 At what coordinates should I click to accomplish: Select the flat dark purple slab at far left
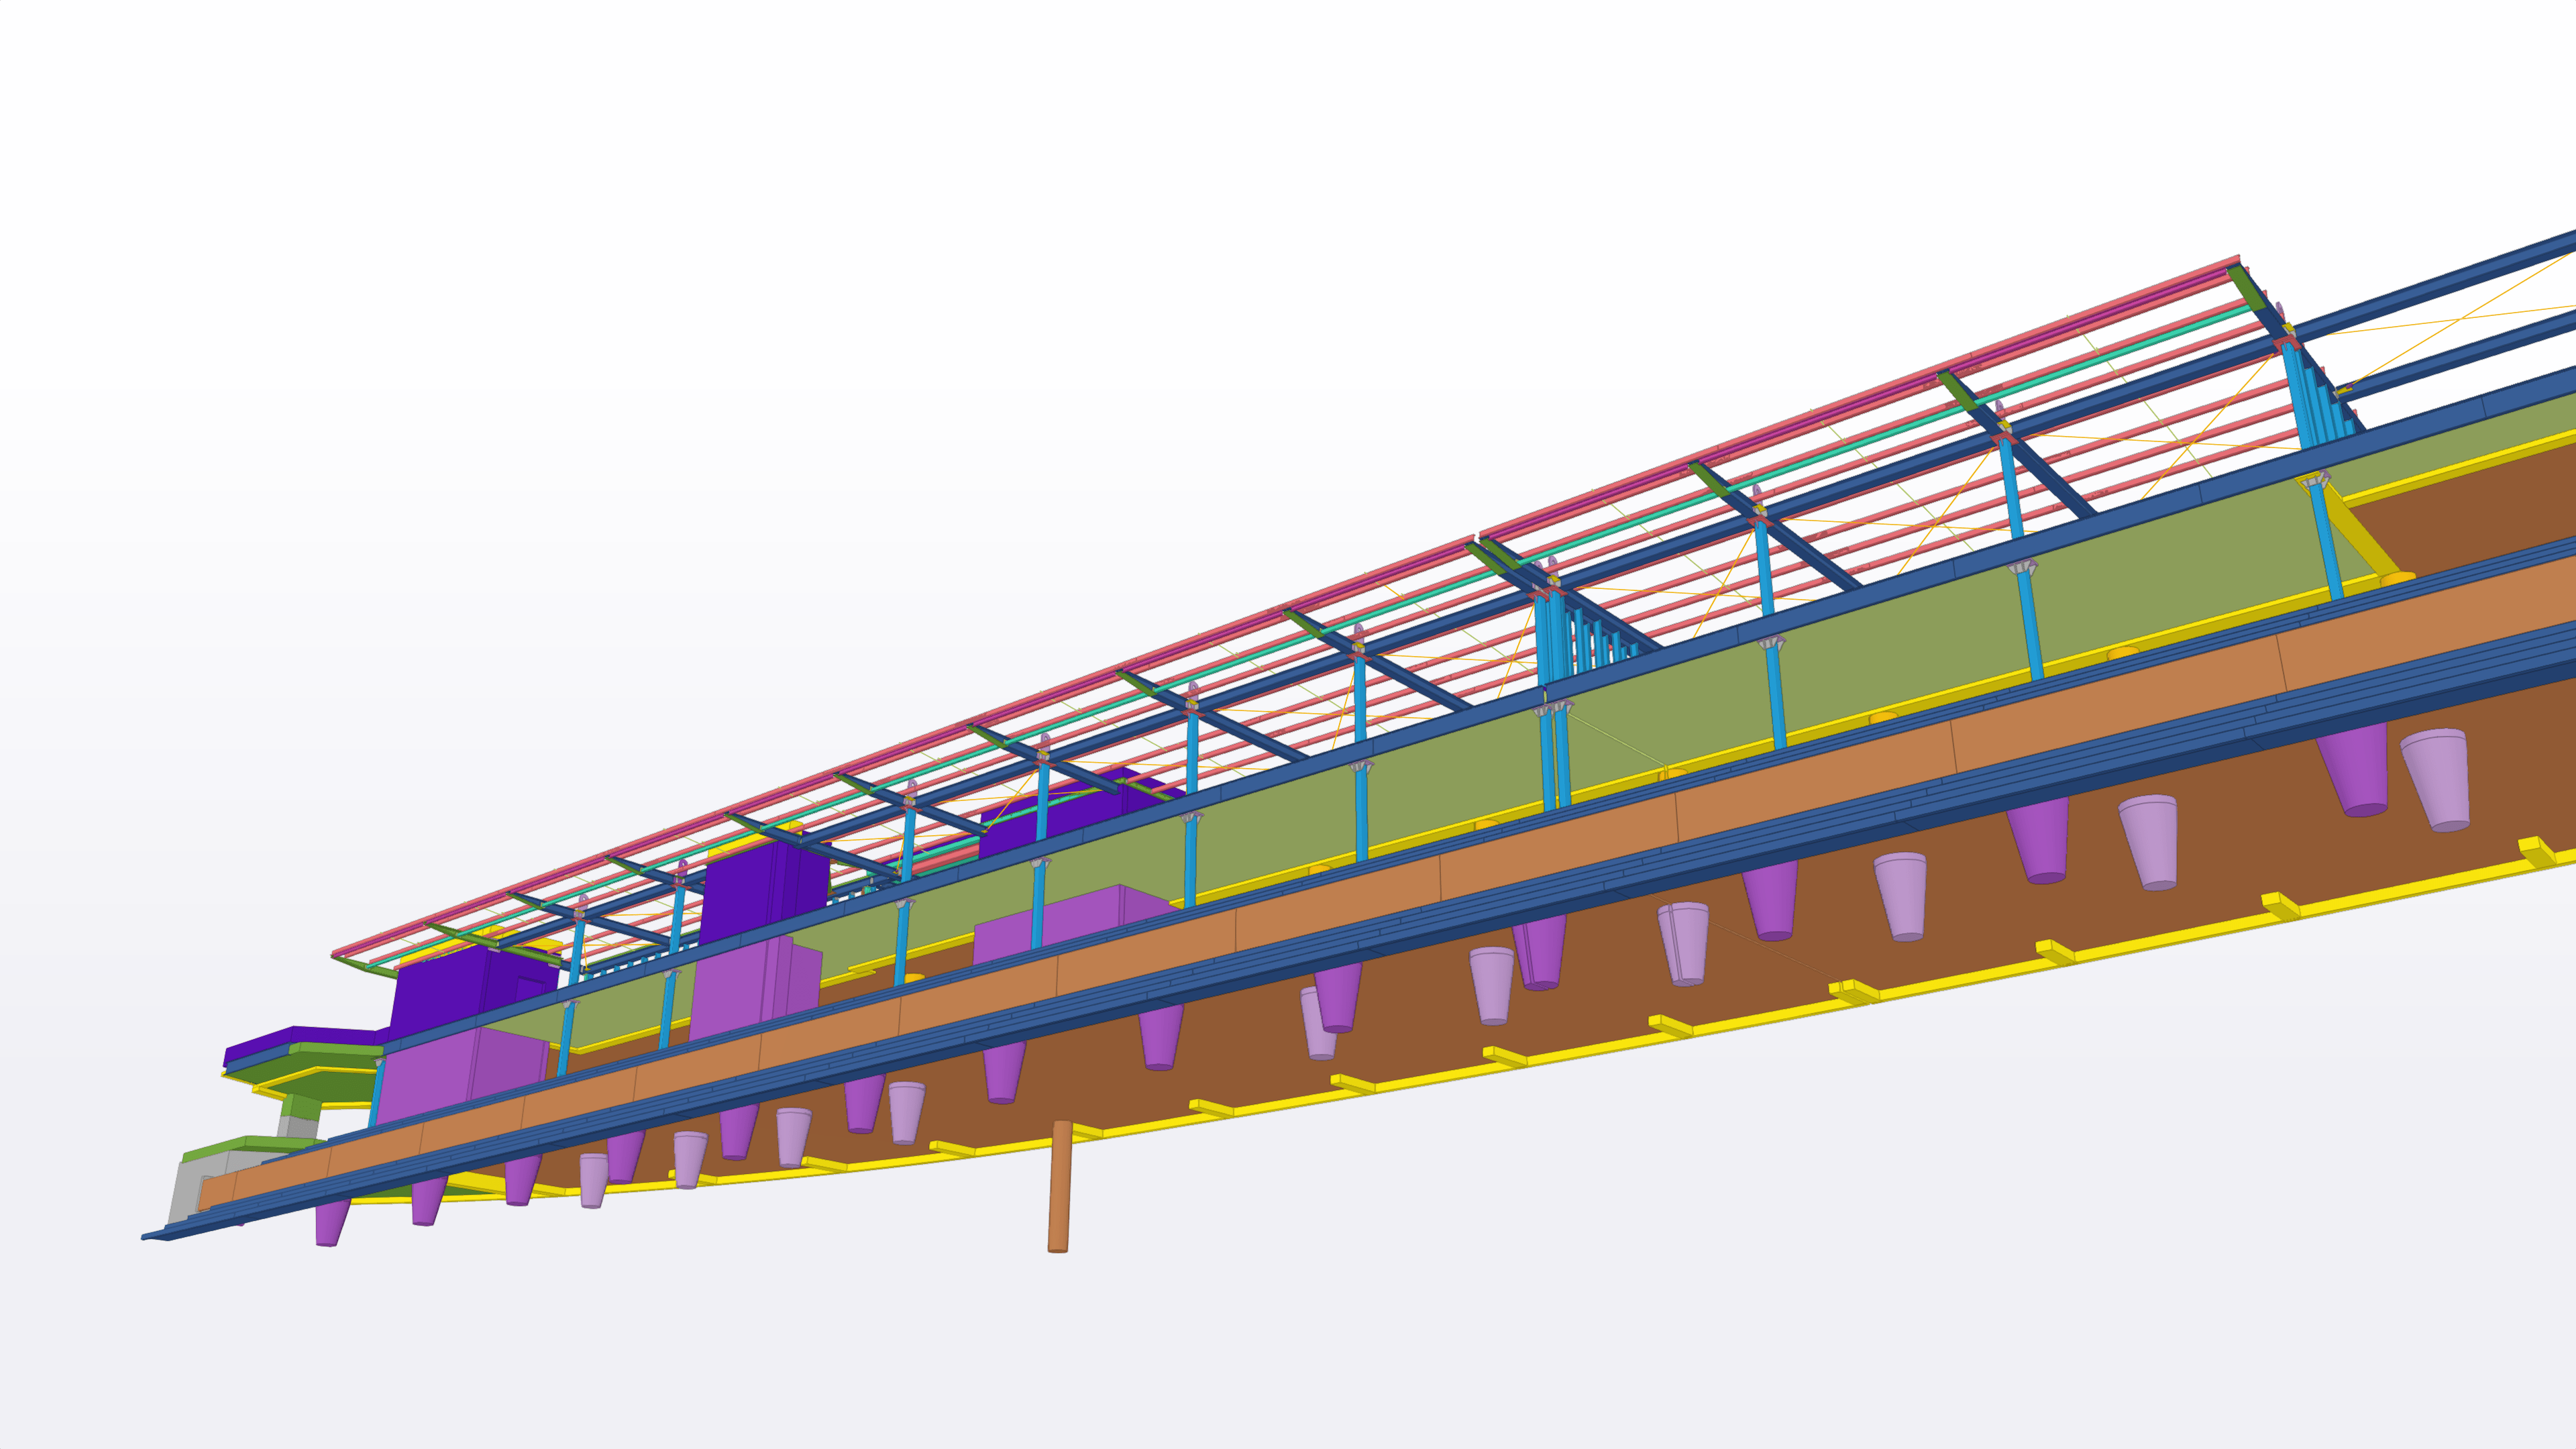[x=300, y=1036]
